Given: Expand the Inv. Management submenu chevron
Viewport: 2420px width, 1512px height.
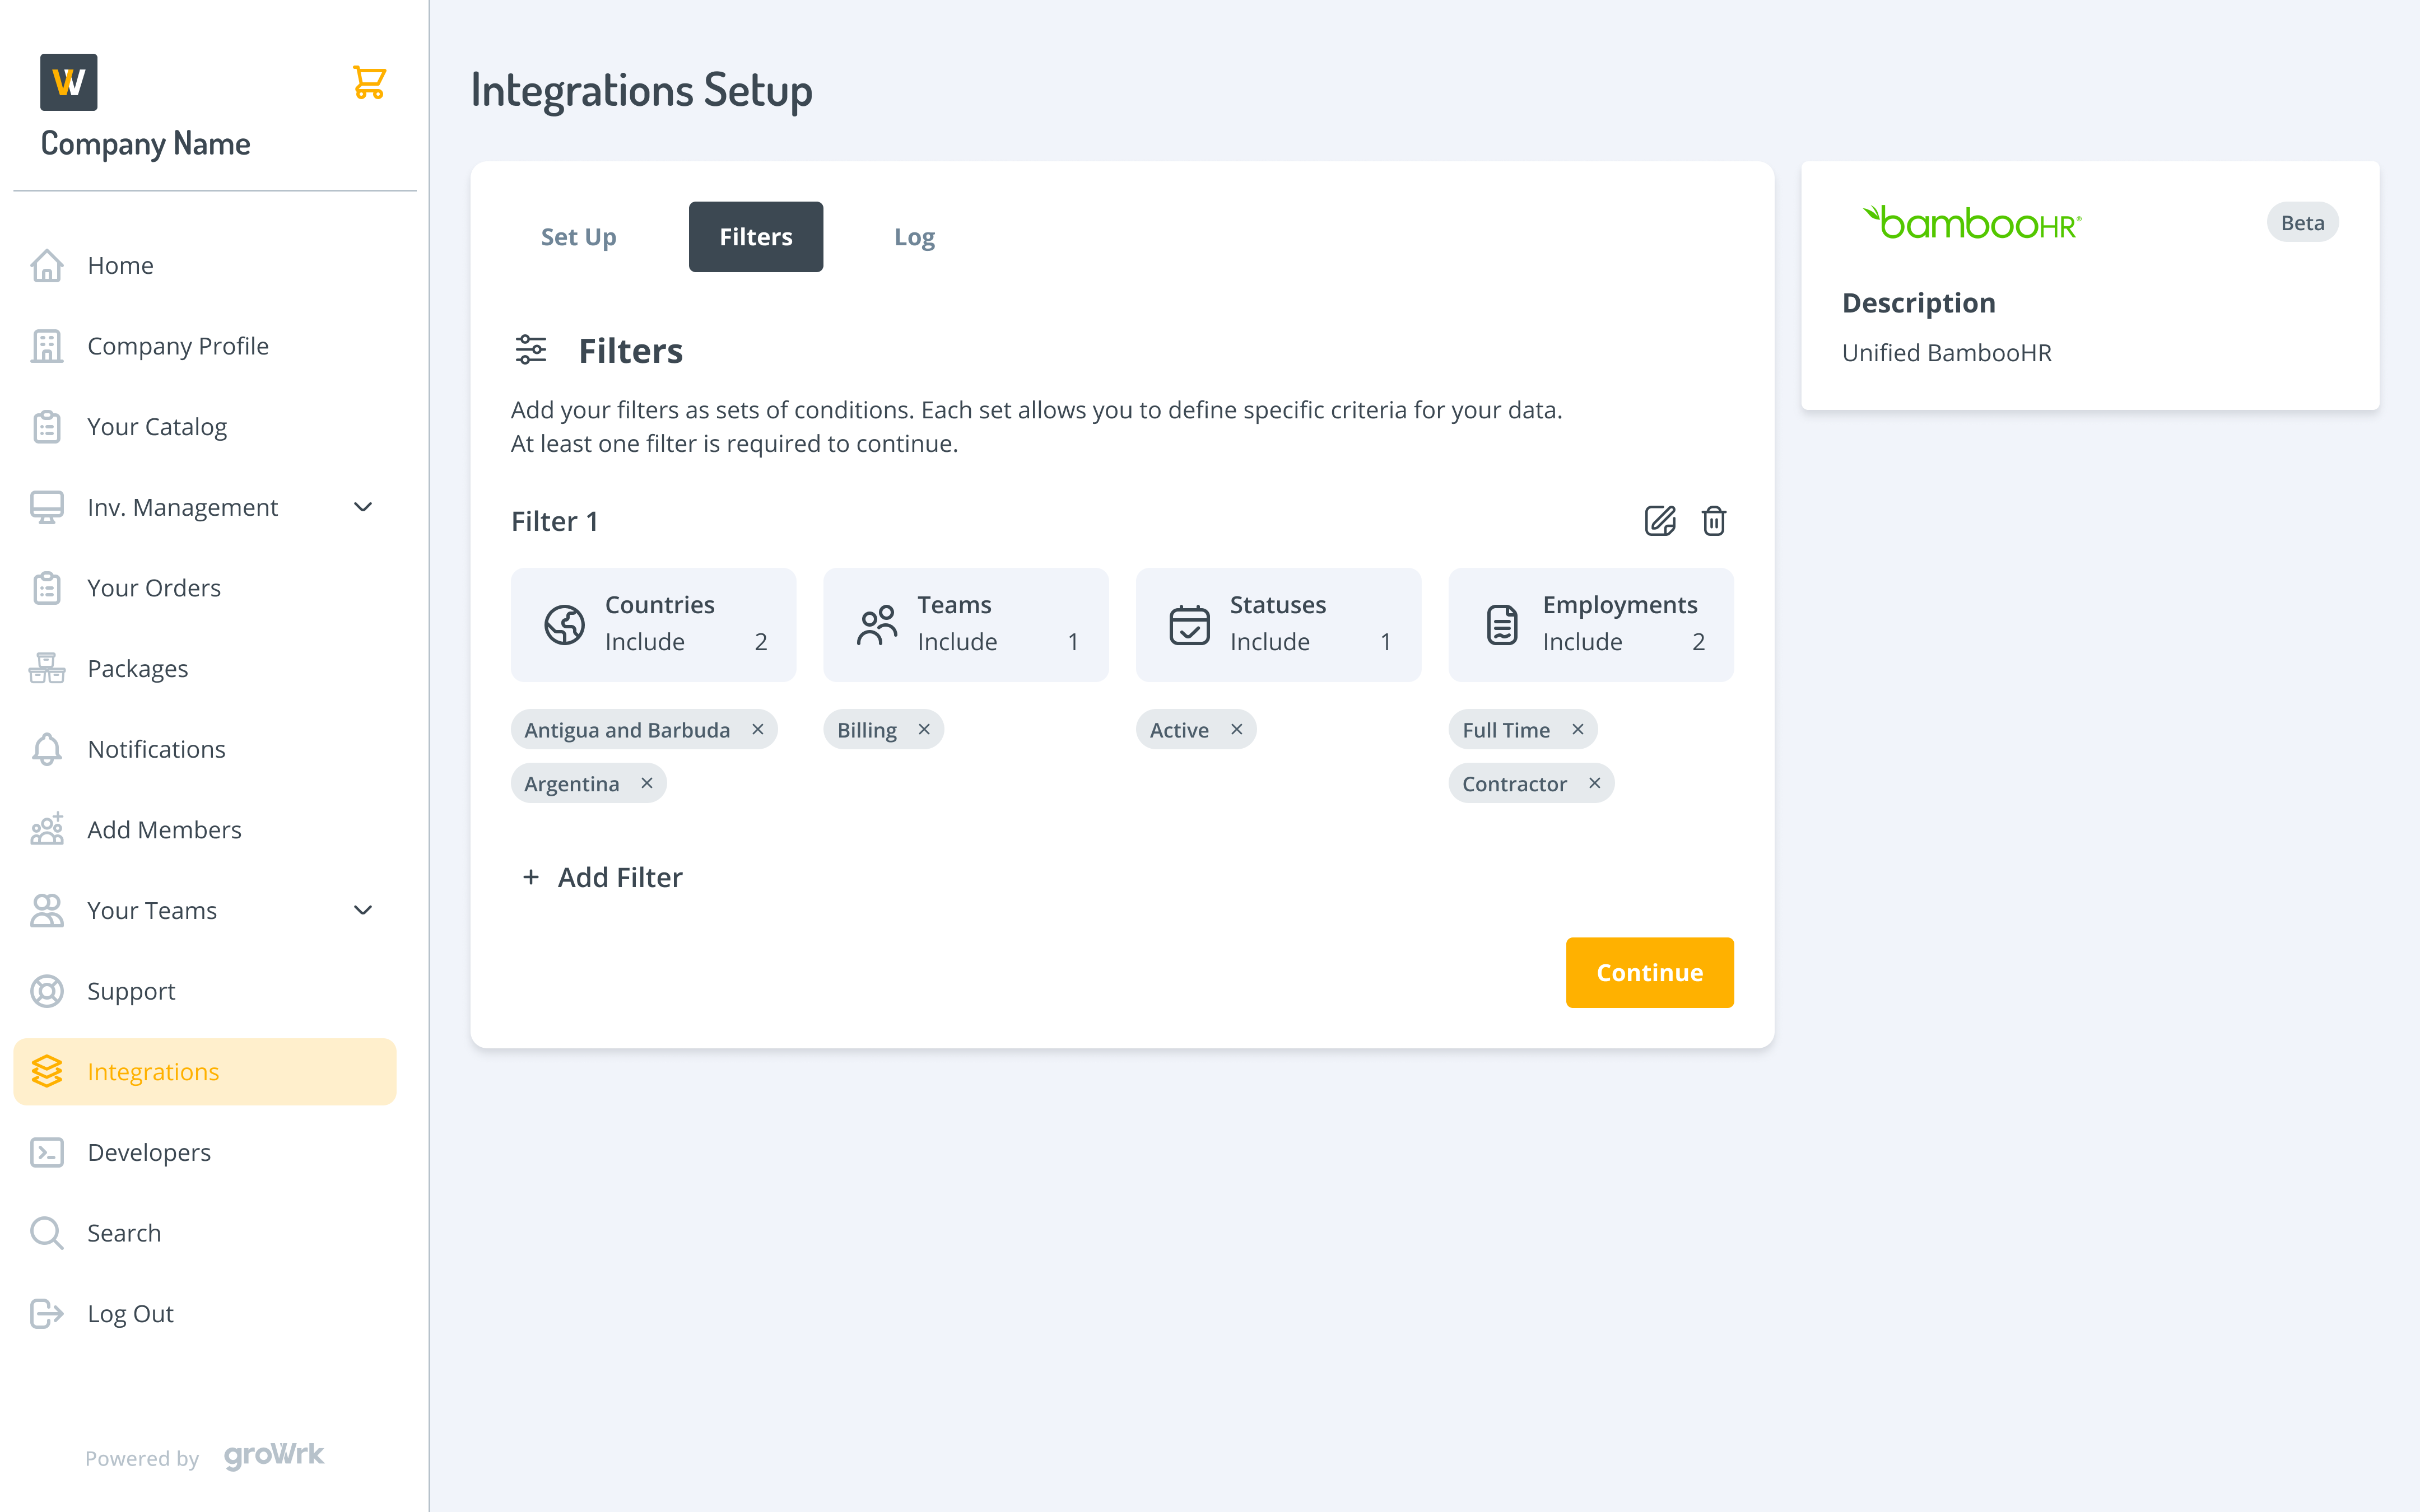Looking at the screenshot, I should (363, 507).
